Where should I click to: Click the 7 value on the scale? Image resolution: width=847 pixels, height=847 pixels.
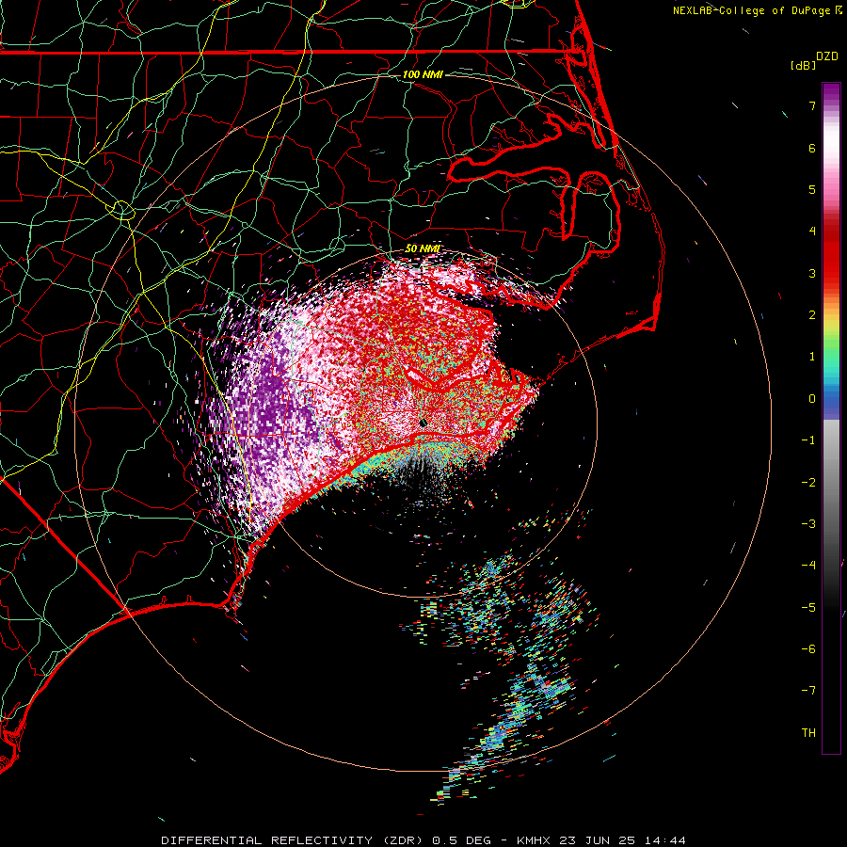pos(812,105)
